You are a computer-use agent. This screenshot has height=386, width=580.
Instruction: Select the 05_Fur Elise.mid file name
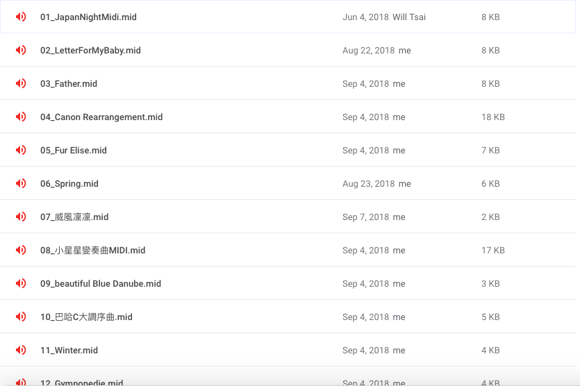coord(74,150)
